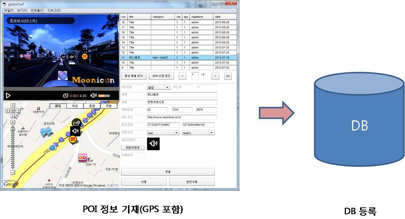Screen dimensions: 405x219
Task: Expand the subcategory dropdown showing test23
Action: click(x=198, y=133)
